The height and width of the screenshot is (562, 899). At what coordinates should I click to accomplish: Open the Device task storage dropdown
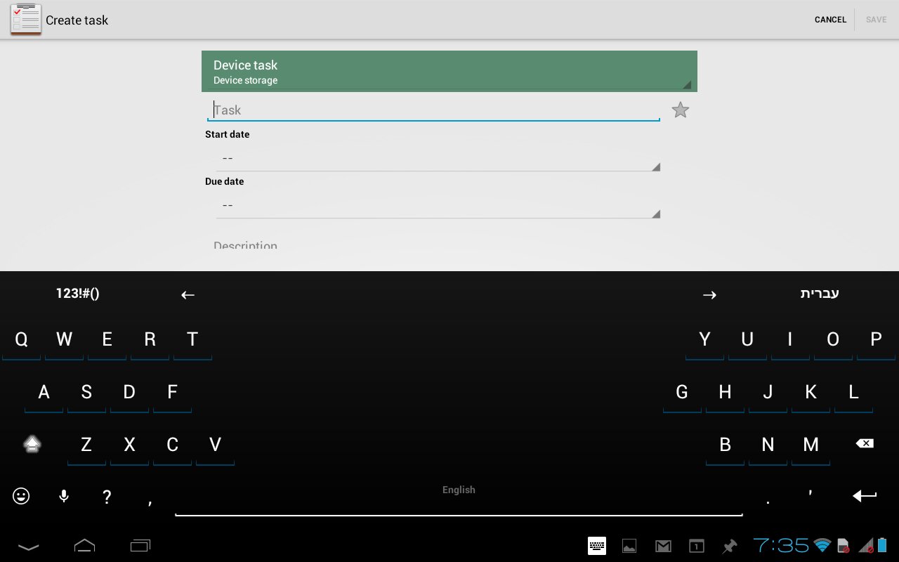coord(449,72)
